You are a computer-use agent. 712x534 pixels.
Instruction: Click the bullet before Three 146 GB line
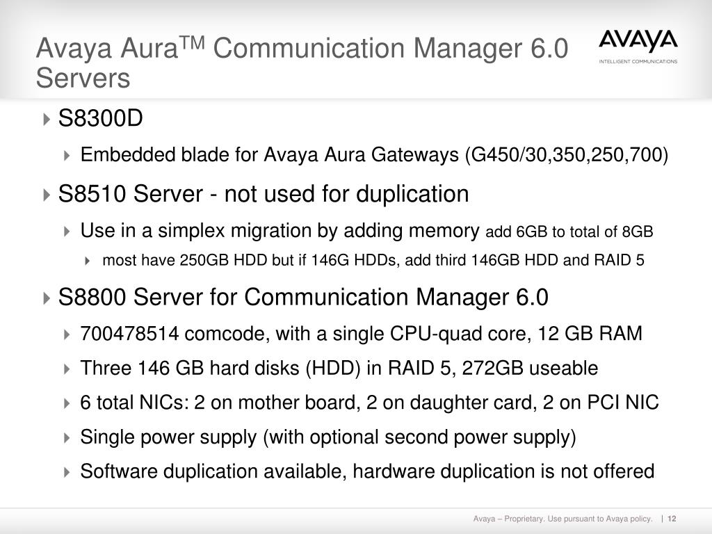[67, 369]
